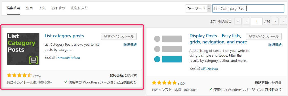Open the キーワード search type dropdown
This screenshot has width=288, height=96.
tap(198, 8)
